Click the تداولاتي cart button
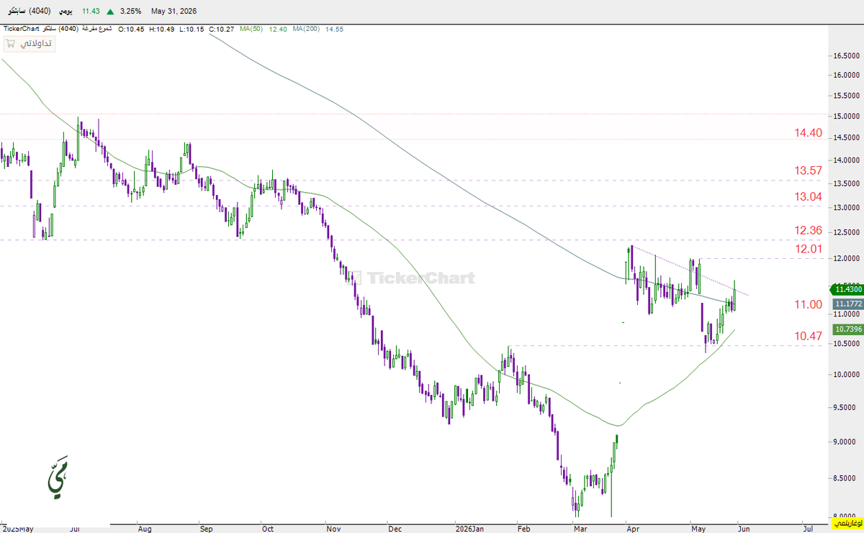Screen dimensions: 864x533 point(30,44)
